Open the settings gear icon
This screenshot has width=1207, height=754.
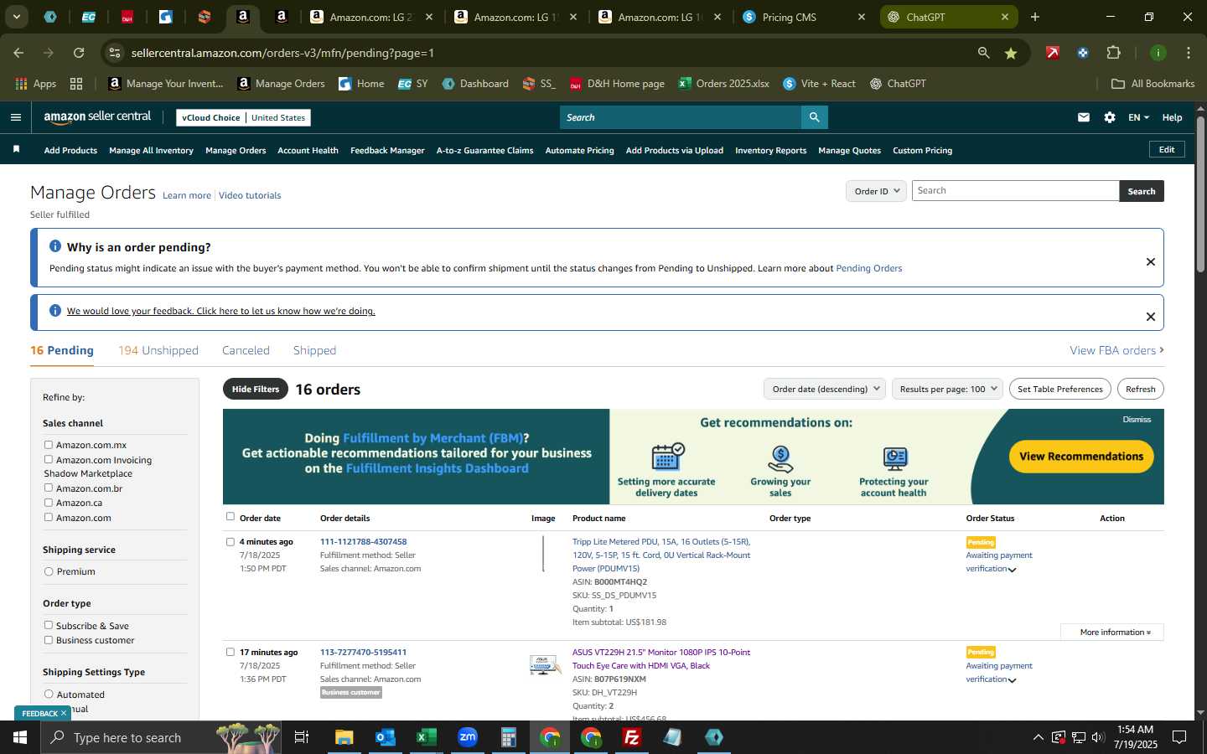(x=1110, y=117)
